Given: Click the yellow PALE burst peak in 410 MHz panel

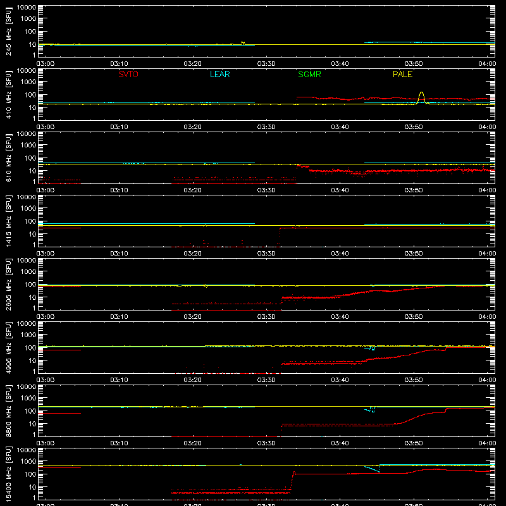Looking at the screenshot, I should 421,93.
